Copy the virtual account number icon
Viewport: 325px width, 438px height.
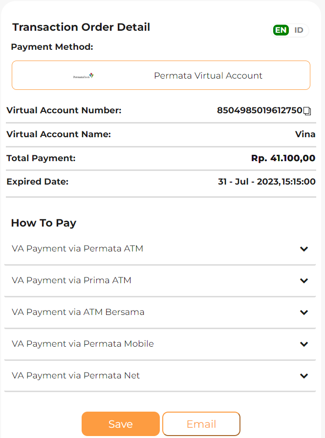[307, 111]
